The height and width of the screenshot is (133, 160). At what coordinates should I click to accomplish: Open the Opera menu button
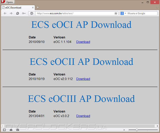pyautogui.click(x=8, y=2)
